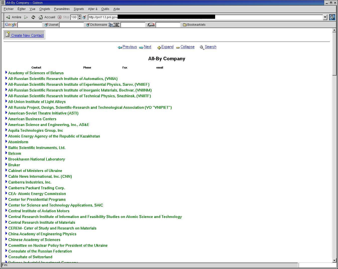Click the Search magnifier icon

click(x=202, y=47)
